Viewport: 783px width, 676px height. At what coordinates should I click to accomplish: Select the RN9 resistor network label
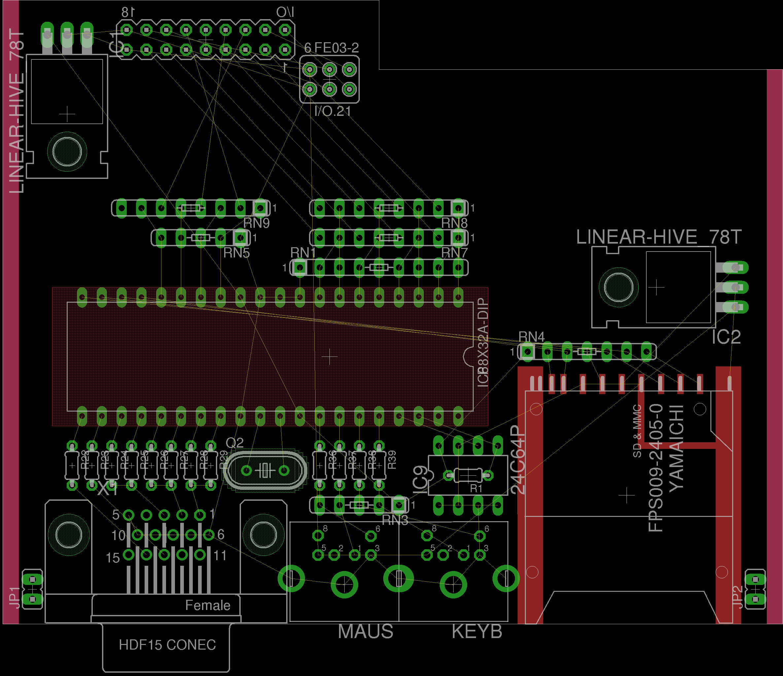(x=256, y=223)
